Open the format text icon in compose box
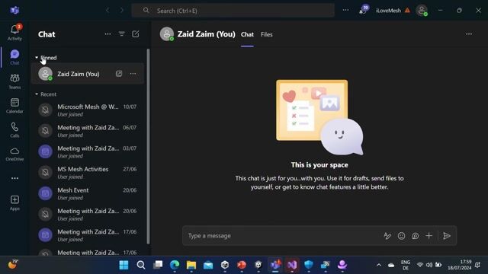The height and width of the screenshot is (274, 488). 387,236
